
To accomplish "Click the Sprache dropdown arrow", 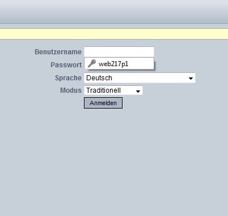I will point(191,78).
